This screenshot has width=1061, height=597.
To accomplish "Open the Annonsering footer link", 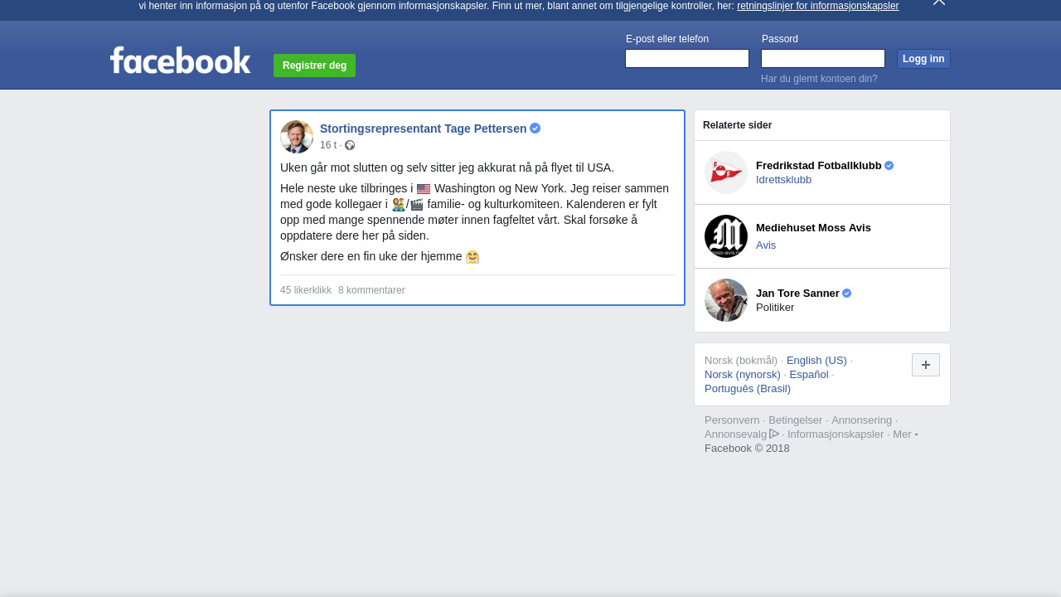I will [862, 420].
